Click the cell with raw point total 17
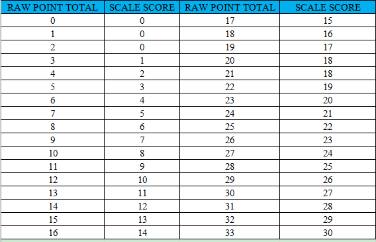The image size is (376, 242). pos(230,21)
